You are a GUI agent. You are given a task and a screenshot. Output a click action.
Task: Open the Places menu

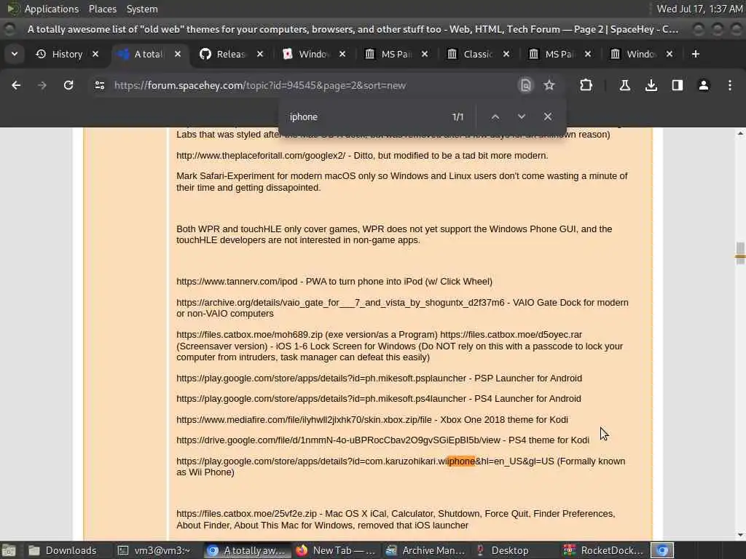coord(102,9)
